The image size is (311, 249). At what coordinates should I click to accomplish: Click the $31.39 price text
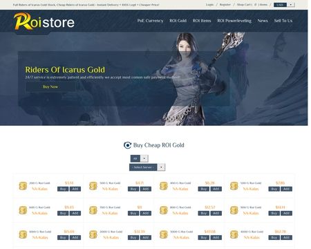click(140, 232)
